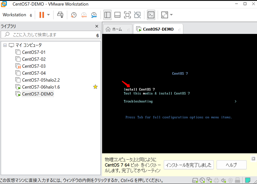Select the マイ コンピュータ tree item
Viewport: 257px width, 184px height.
click(x=29, y=45)
